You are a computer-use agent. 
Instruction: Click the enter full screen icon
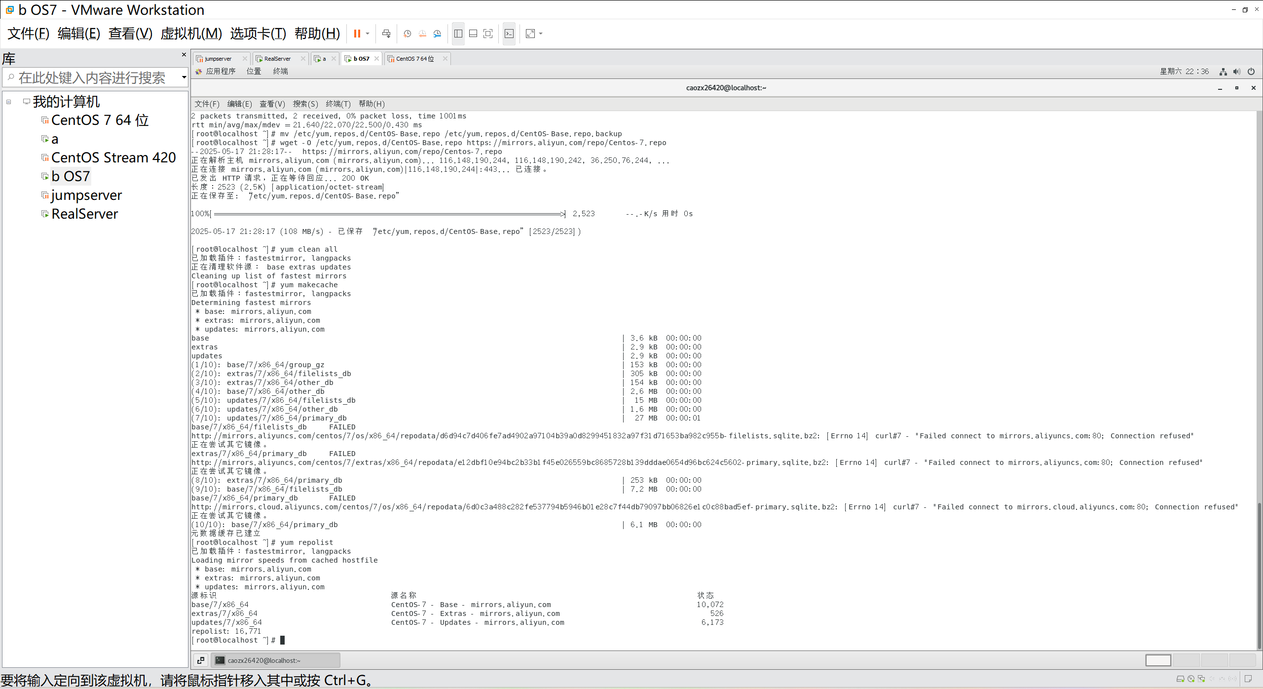coord(488,34)
